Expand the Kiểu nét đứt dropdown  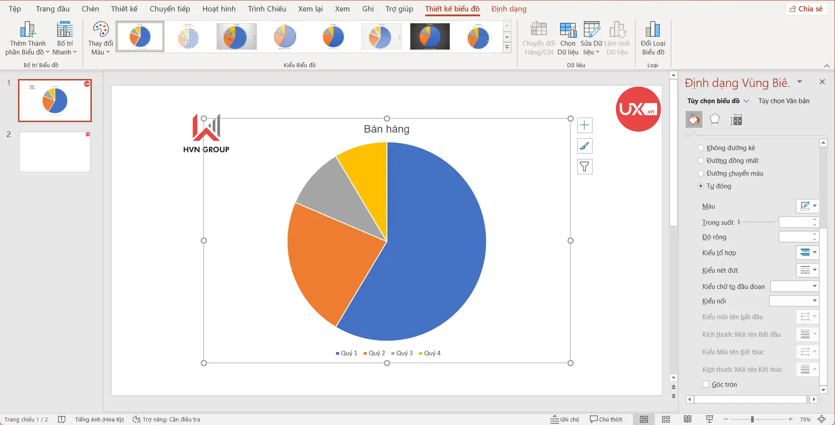807,270
